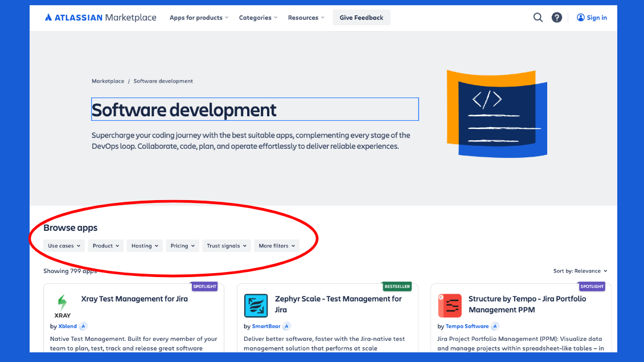Screen dimensions: 644x362
Task: Click the verified badge next to Xblend
Action: (83, 326)
